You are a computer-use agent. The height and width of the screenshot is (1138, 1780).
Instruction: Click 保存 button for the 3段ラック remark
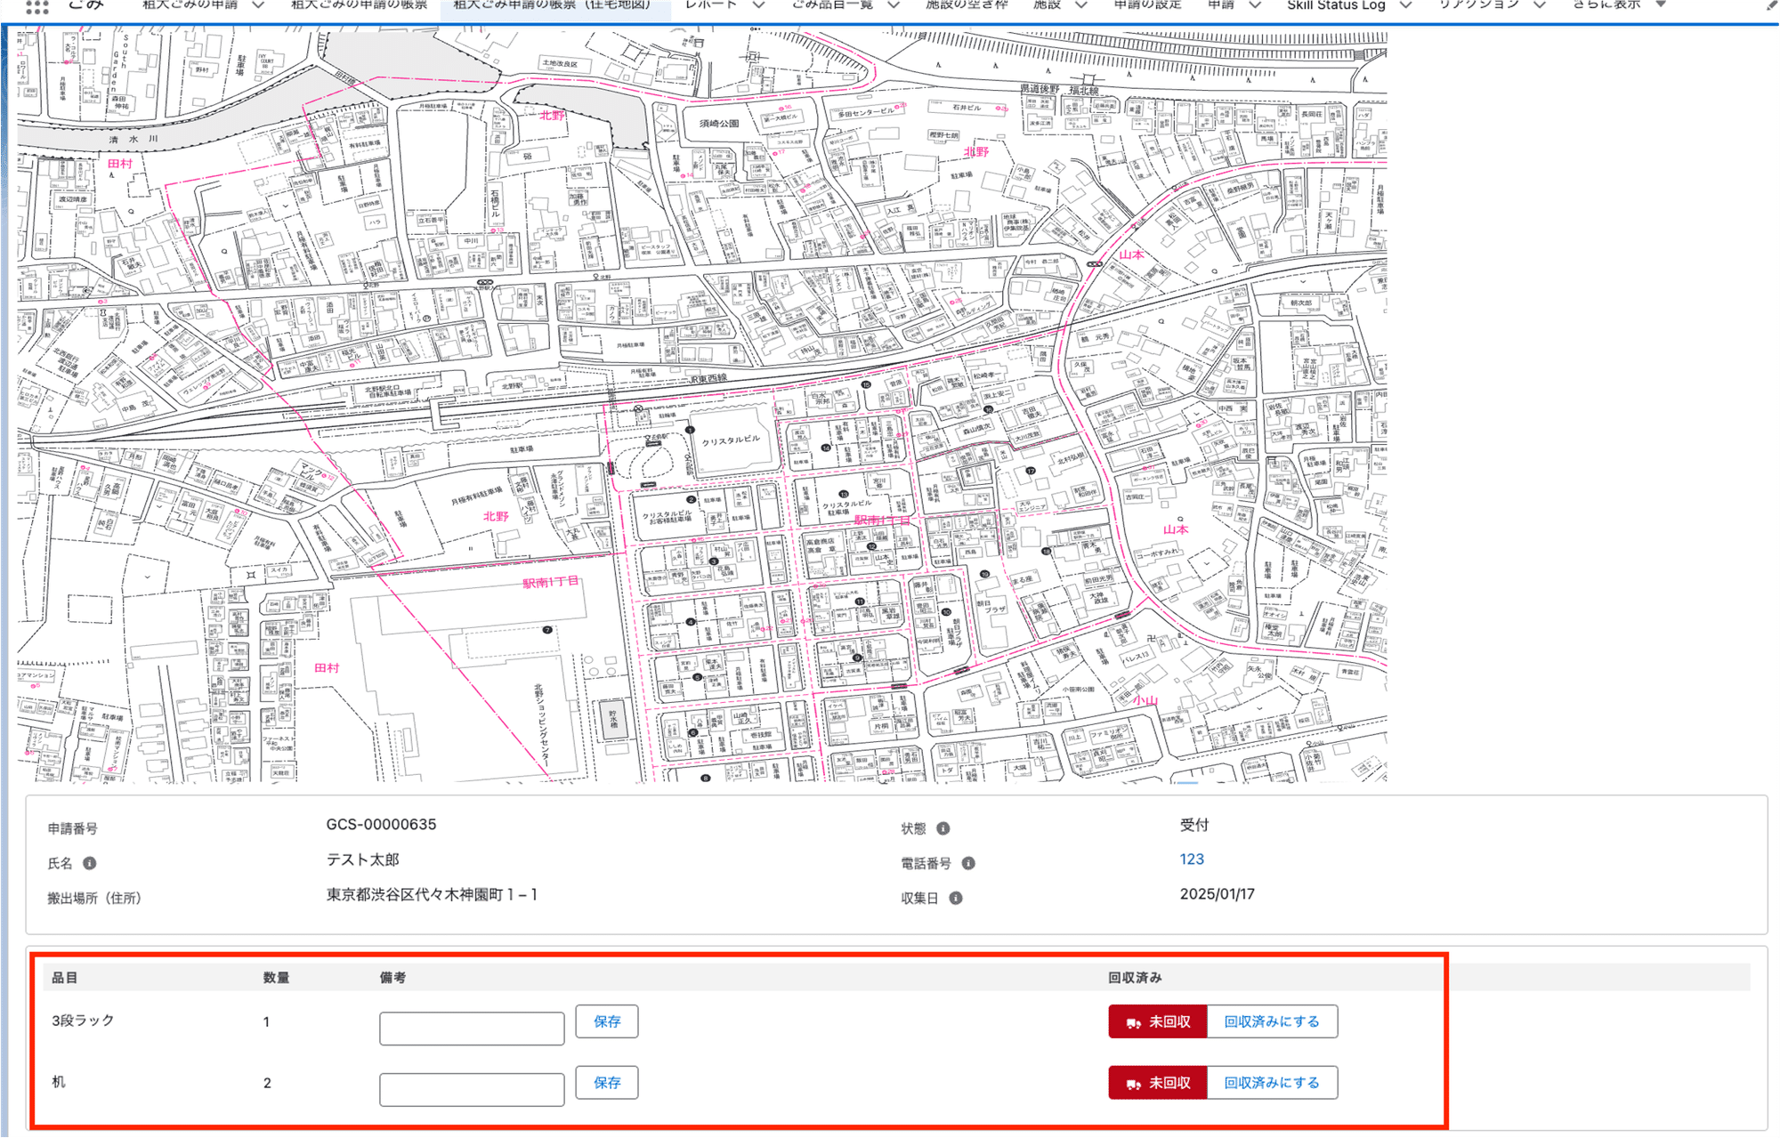coord(607,1021)
